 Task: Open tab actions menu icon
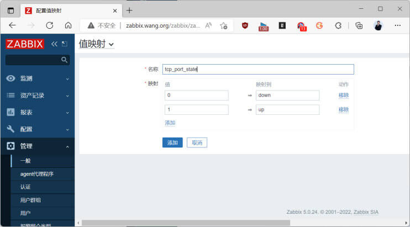10,10
